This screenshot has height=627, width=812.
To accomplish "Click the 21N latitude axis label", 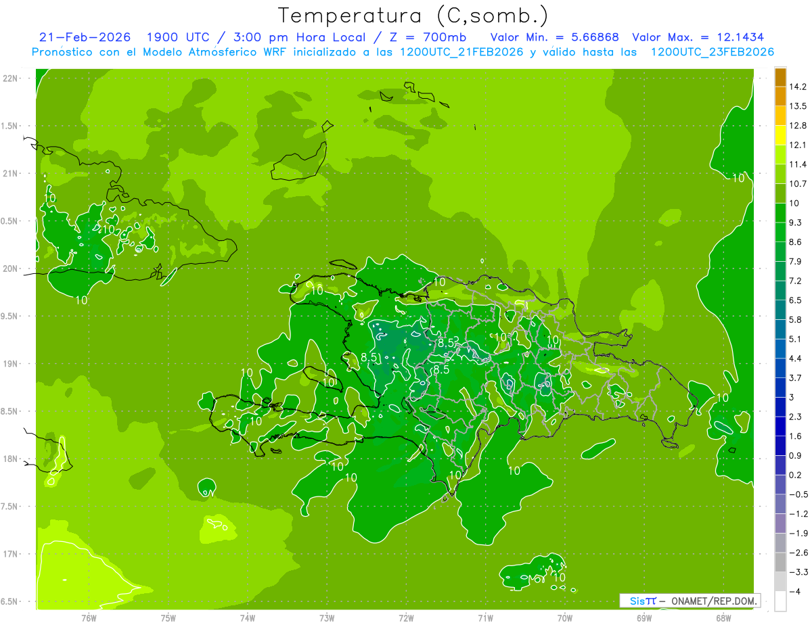I will pyautogui.click(x=11, y=174).
